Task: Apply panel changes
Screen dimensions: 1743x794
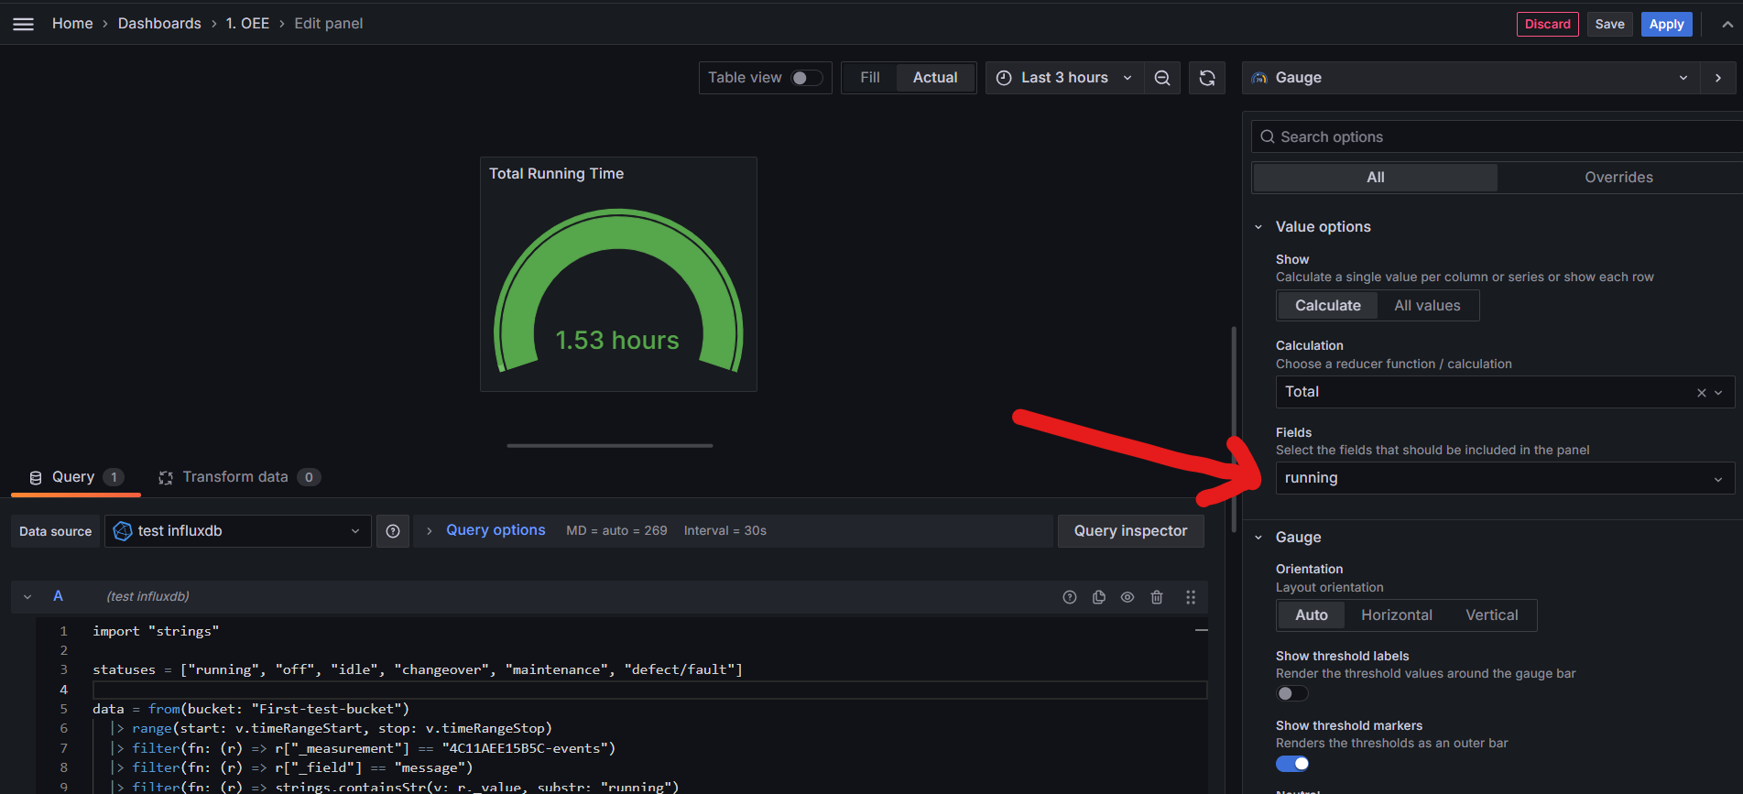Action: point(1667,25)
